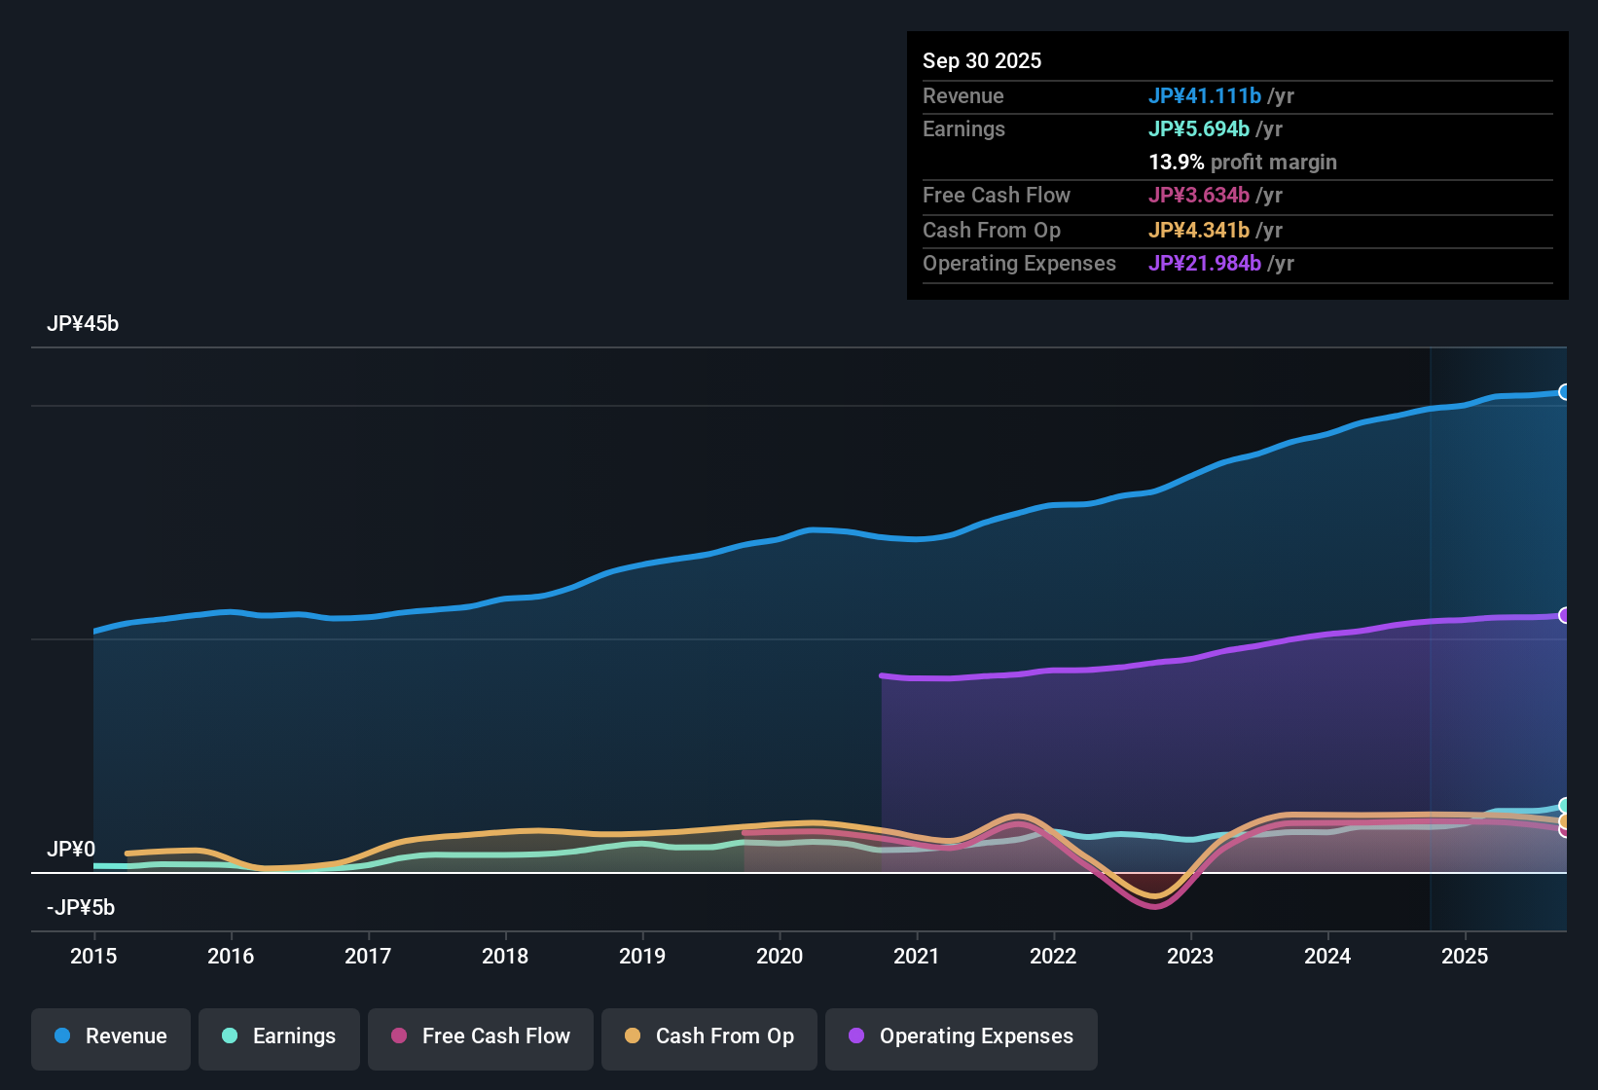The height and width of the screenshot is (1090, 1598).
Task: Select the Revenue endpoint marker on the chart
Action: pyautogui.click(x=1565, y=392)
